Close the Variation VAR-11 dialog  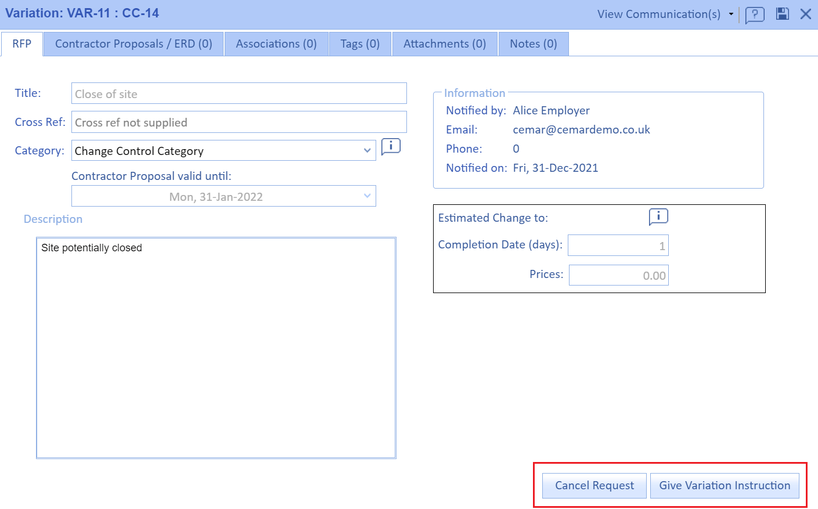806,14
